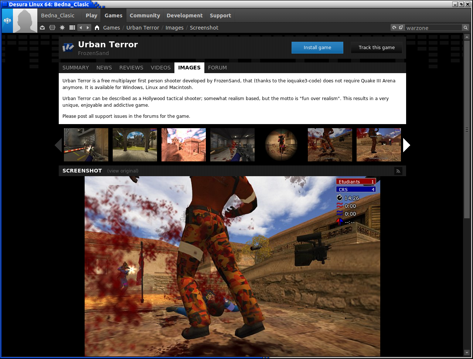Image resolution: width=473 pixels, height=359 pixels.
Task: Open the Community tab
Action: tap(145, 16)
